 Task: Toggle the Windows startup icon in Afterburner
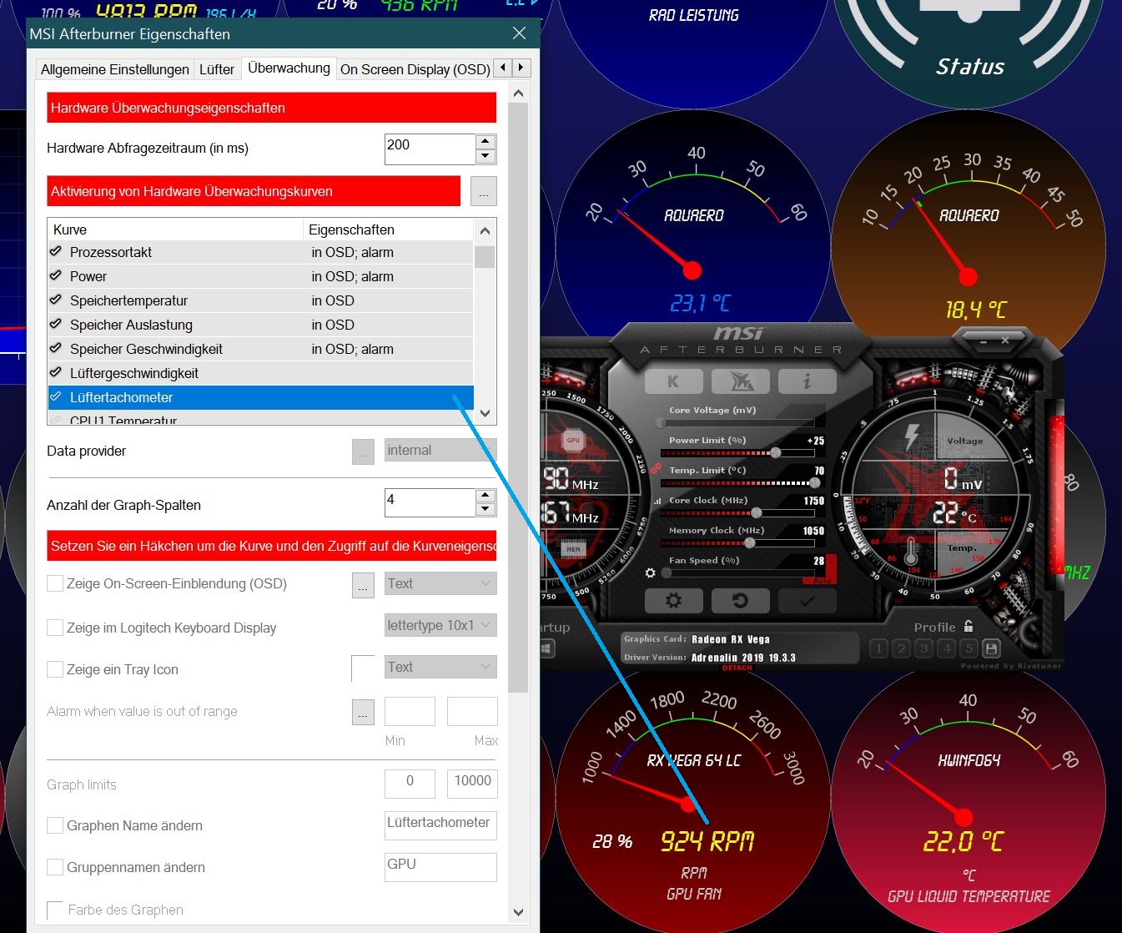coord(547,648)
